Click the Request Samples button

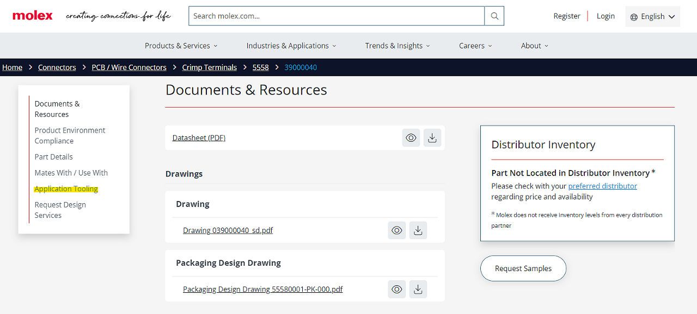523,268
